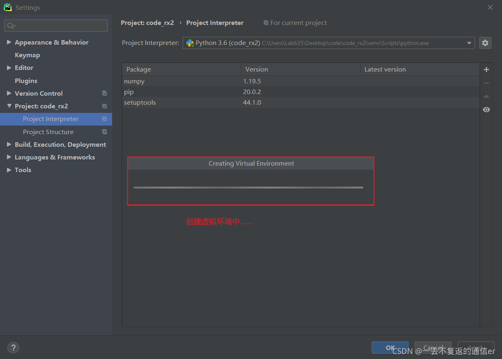Click setuptools version 44.1.0
The image size is (502, 359).
coord(252,103)
